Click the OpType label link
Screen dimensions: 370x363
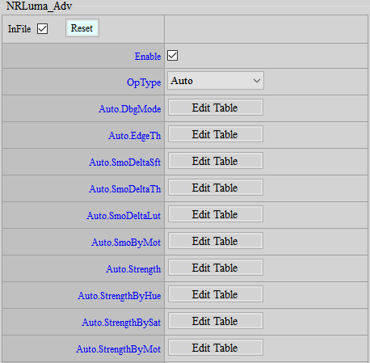click(144, 82)
